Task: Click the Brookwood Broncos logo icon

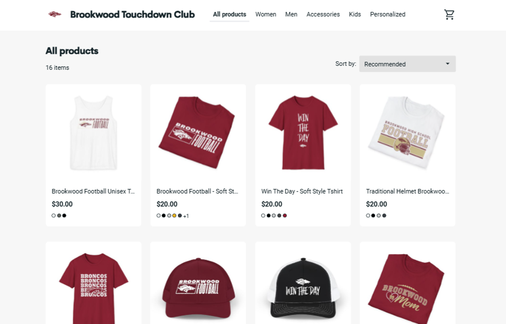Action: coord(54,14)
